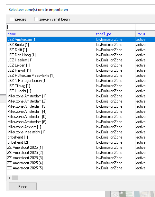
Task: Select LEZ Den Haag [1] zone
Action: pos(81,55)
